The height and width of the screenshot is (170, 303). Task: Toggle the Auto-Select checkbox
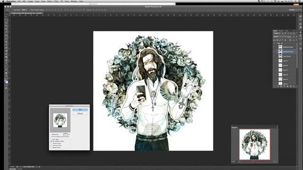(13, 10)
